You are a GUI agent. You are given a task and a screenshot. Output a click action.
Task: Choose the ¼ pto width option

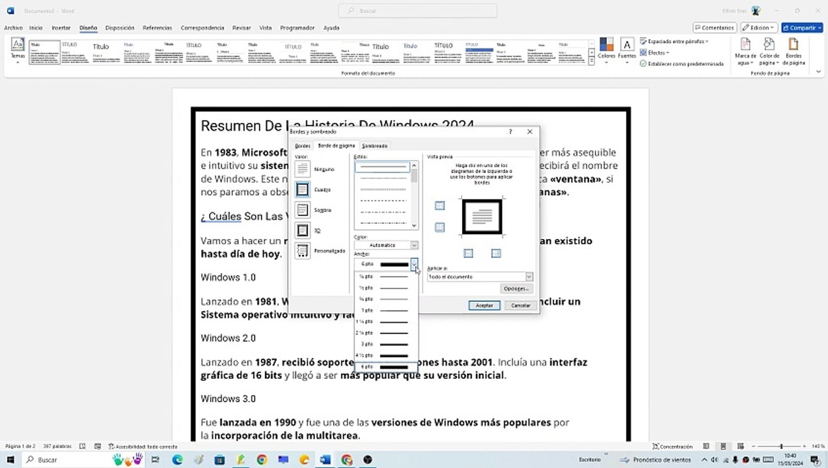coord(386,276)
